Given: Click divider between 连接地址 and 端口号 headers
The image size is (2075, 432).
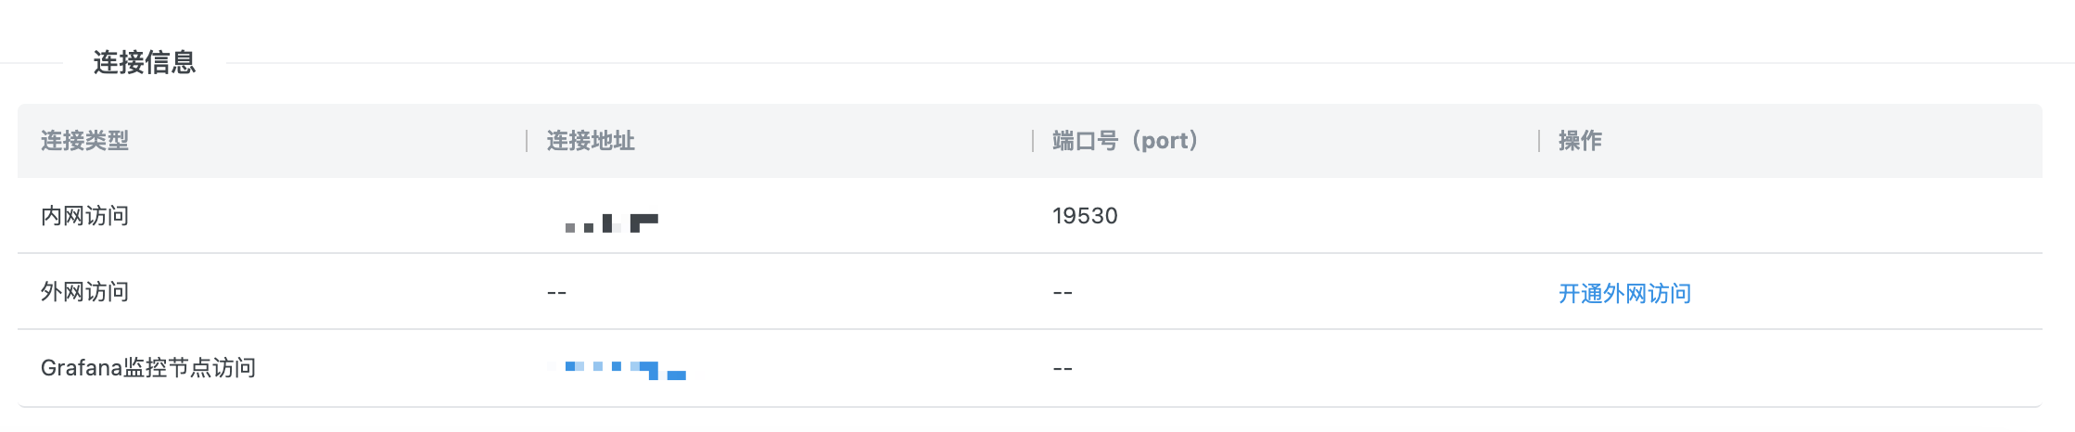Looking at the screenshot, I should [x=1033, y=141].
